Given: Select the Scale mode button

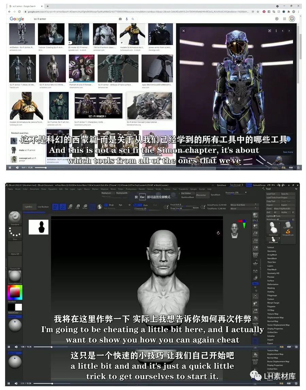Looking at the screenshot, I should [x=78, y=207].
